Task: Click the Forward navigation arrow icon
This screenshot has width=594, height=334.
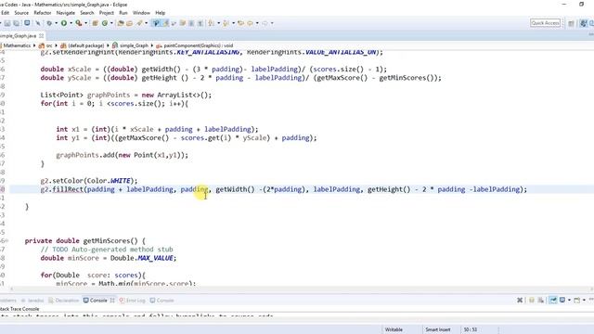Action: pyautogui.click(x=265, y=23)
